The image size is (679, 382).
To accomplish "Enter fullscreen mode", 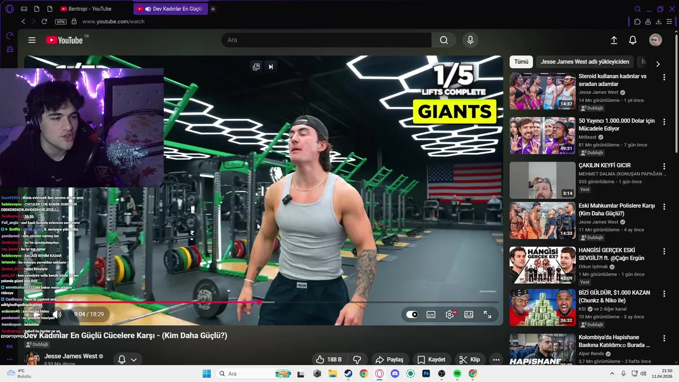I will [488, 315].
